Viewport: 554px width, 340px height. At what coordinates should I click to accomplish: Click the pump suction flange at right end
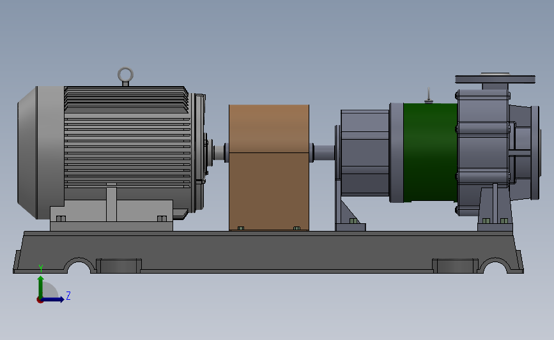(535, 152)
